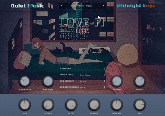Select the Decay knob
Image resolution: width=165 pixels, height=116 pixels.
[x=71, y=105]
